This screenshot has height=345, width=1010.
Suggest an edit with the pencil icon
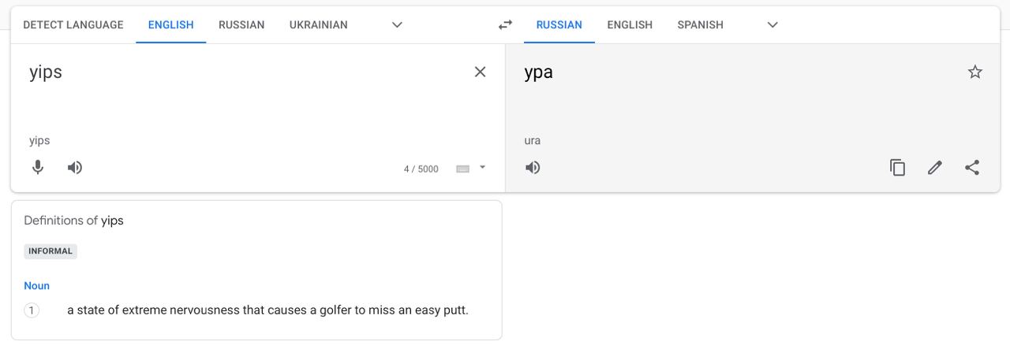(x=935, y=167)
